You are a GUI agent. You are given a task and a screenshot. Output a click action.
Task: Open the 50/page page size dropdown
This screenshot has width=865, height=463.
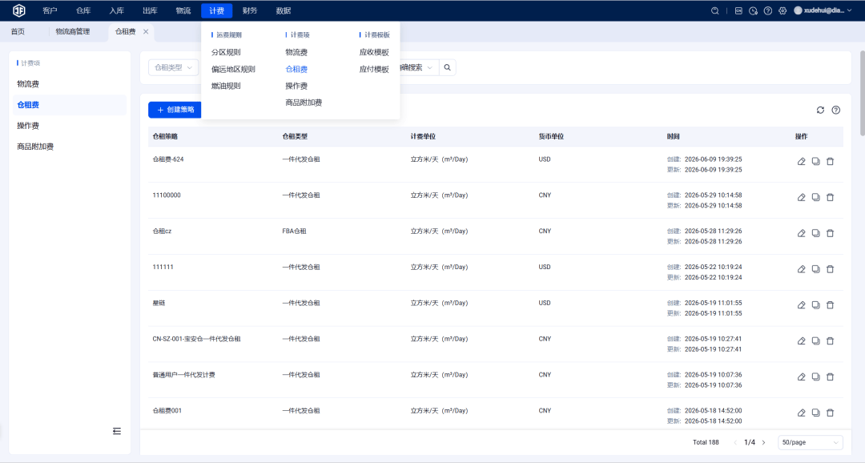point(811,442)
